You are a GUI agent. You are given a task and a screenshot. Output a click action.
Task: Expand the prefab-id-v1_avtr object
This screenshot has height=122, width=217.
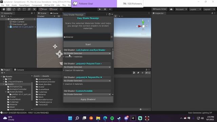(x=8, y=27)
